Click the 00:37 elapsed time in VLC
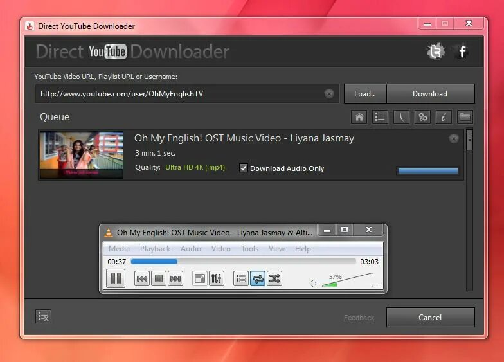This screenshot has width=504, height=362. (x=117, y=262)
